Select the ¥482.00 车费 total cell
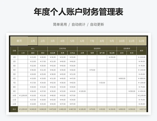Viewport: 157px width, 121px height. pos(62,109)
